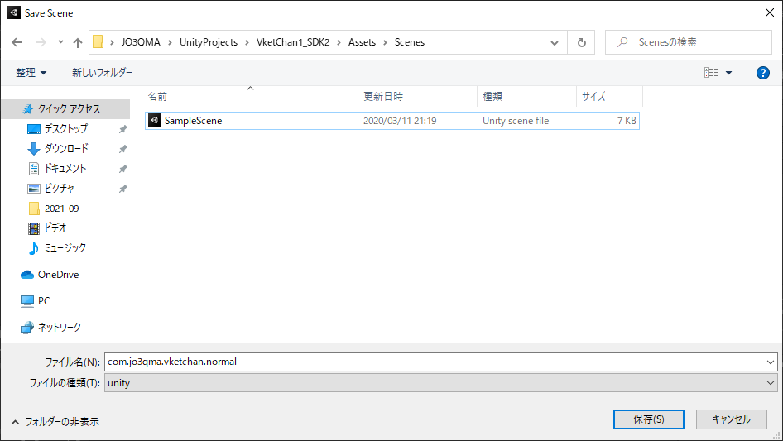Open the 2021-09 folder in sidebar

click(61, 209)
